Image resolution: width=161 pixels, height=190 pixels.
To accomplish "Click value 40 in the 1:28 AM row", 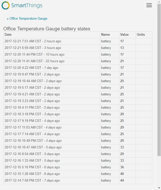I will click(x=122, y=174).
